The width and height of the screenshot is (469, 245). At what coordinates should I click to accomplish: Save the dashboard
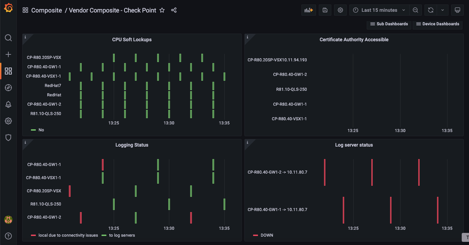coord(325,10)
